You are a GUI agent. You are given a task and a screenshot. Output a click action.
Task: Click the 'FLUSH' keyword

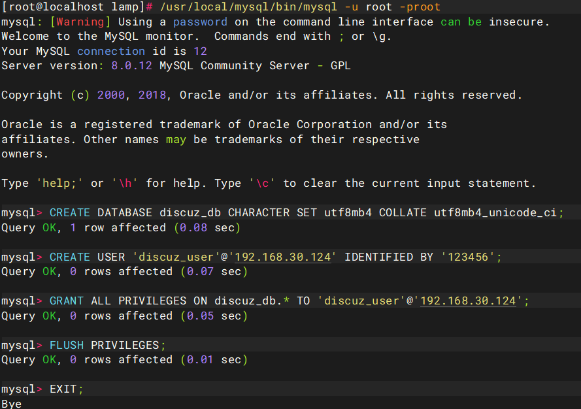point(66,345)
